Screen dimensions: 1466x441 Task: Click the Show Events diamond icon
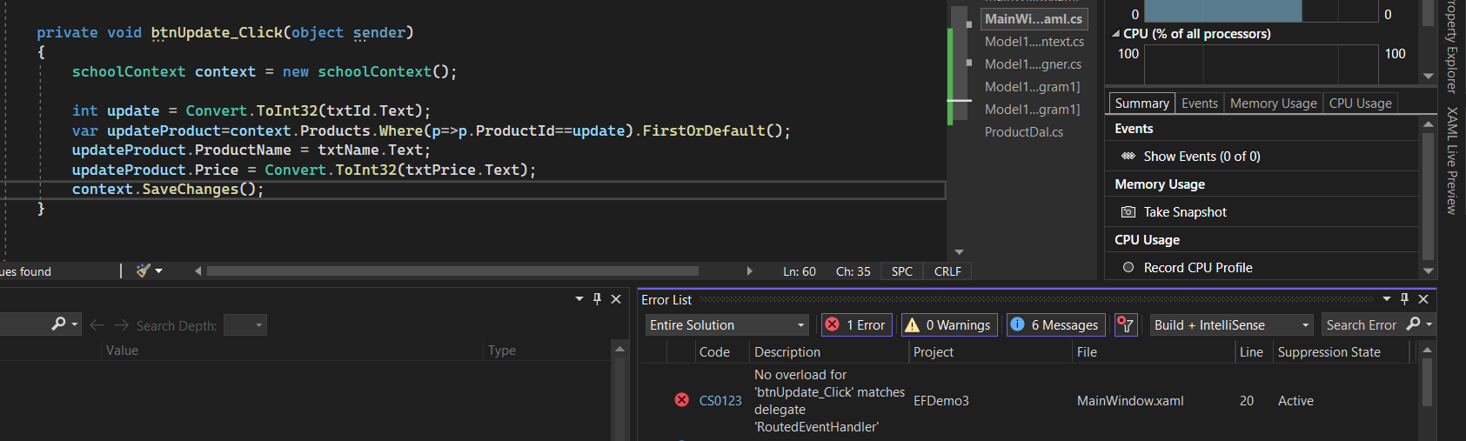(x=1128, y=157)
